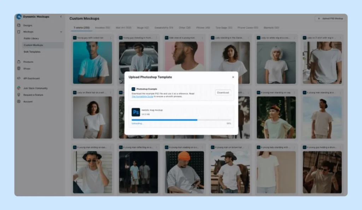Image resolution: width=362 pixels, height=210 pixels.
Task: Click Ps icon on 'A young man smiling' card
Action: [75, 147]
